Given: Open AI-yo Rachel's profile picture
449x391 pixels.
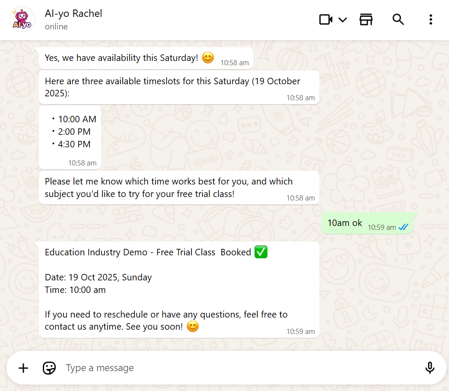Looking at the screenshot, I should pyautogui.click(x=22, y=19).
